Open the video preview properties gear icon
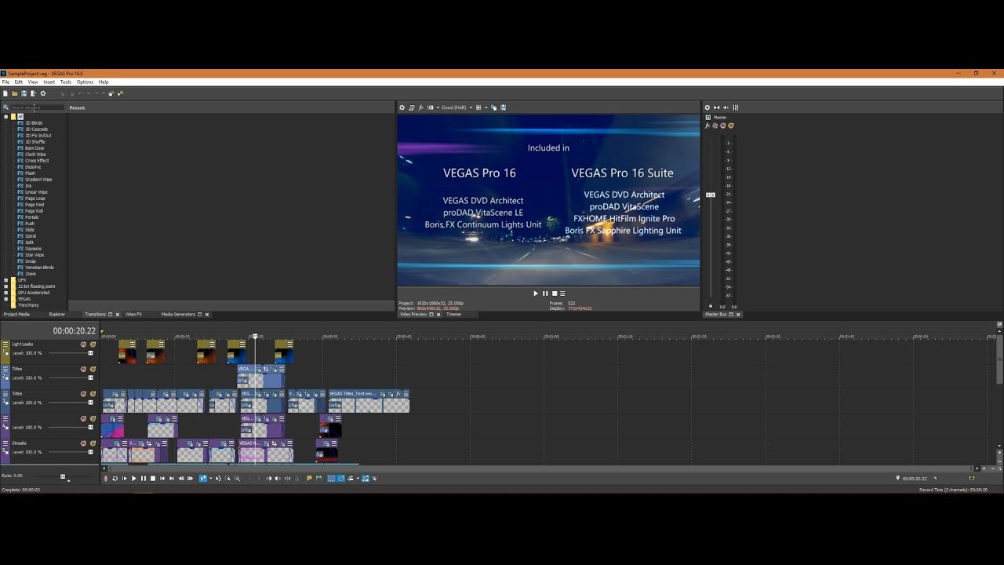Screen dimensions: 1004x565 [x=402, y=108]
